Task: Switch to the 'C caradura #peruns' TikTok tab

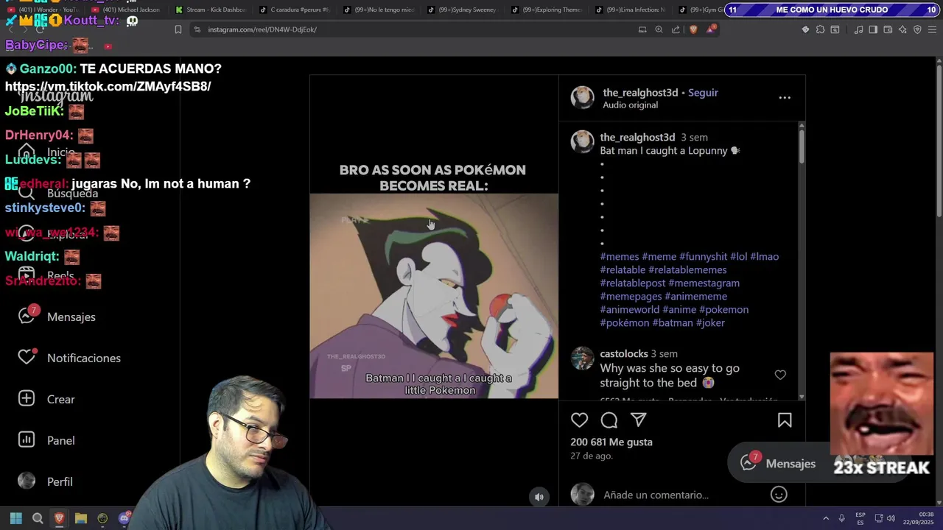Action: tap(295, 10)
